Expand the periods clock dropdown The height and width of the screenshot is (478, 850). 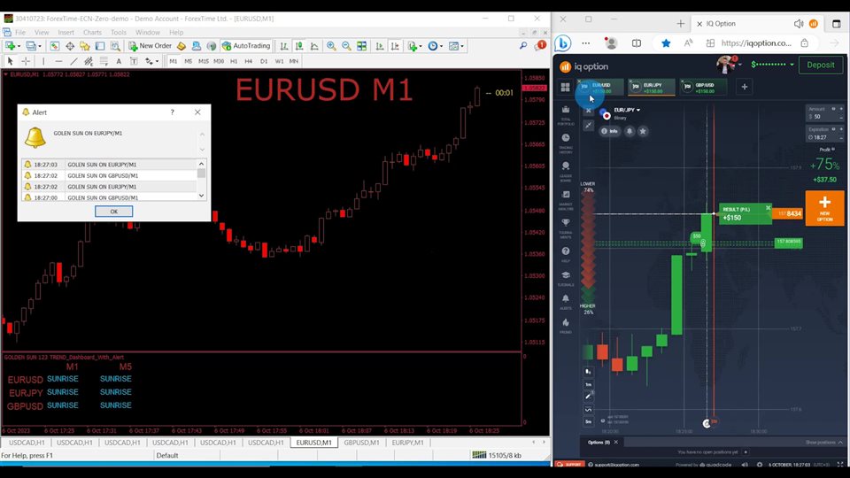[441, 47]
